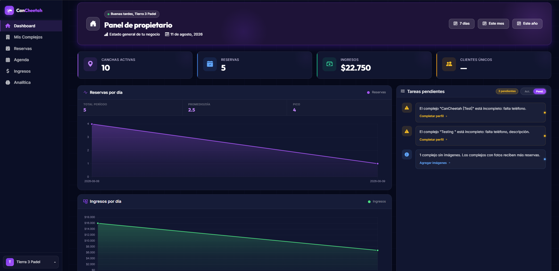Click the warning icon for the Testing complex task
559x271 pixels.
[x=407, y=131]
